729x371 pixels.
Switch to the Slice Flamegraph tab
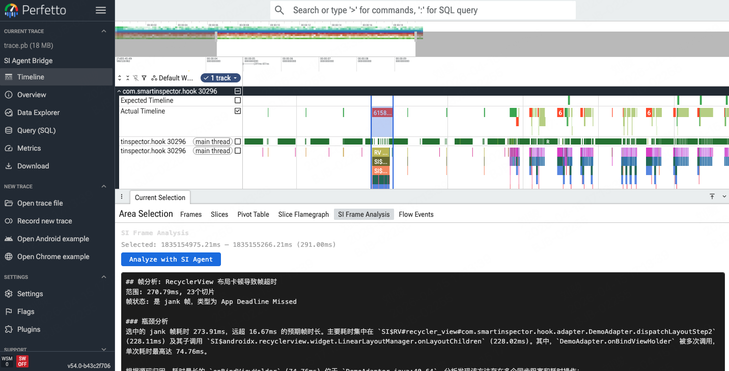[x=303, y=214]
